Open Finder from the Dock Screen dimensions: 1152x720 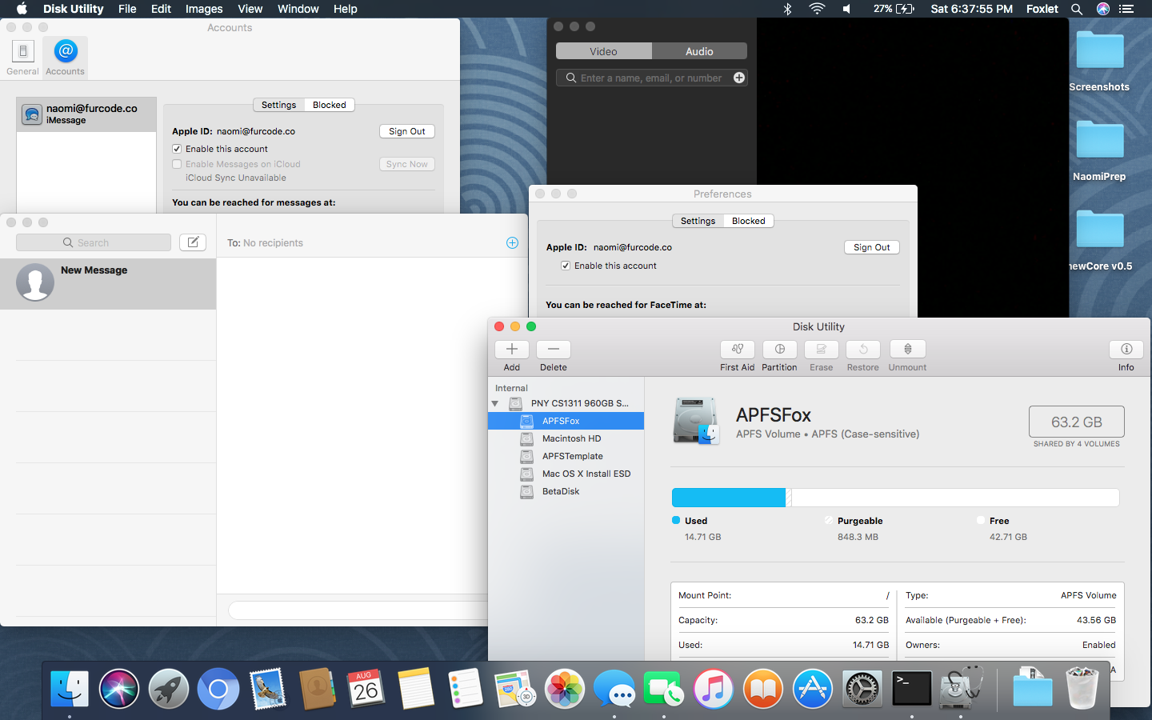coord(70,689)
